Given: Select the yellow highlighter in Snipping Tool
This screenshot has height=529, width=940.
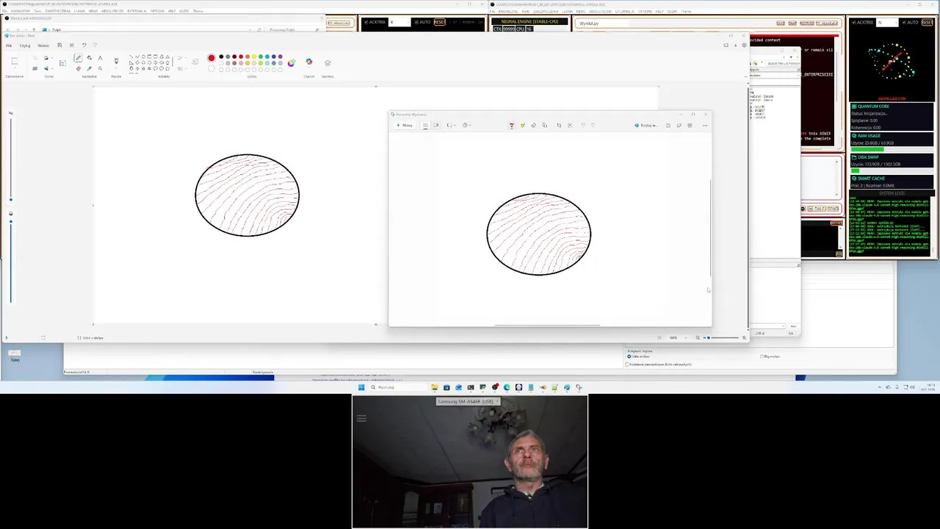Looking at the screenshot, I should pos(523,126).
